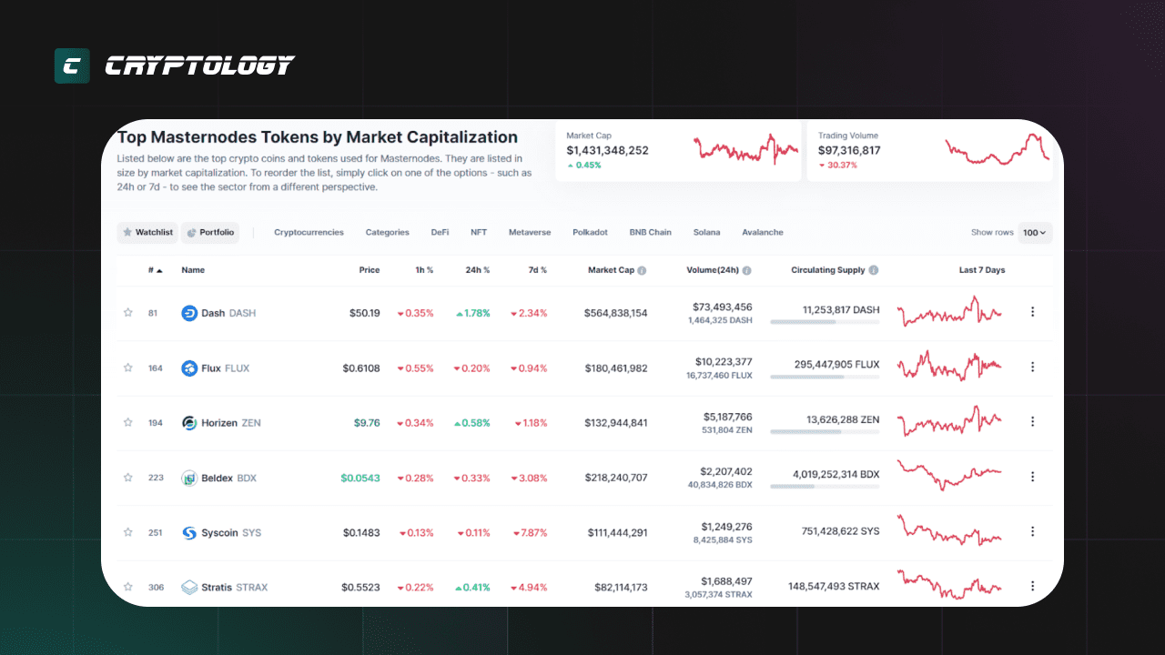Click Dash circulating supply progress bar

825,322
